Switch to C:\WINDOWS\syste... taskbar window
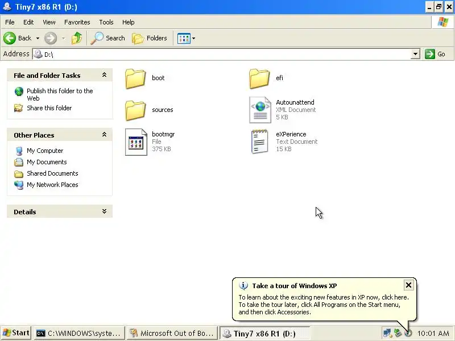This screenshot has width=455, height=341. point(79,333)
